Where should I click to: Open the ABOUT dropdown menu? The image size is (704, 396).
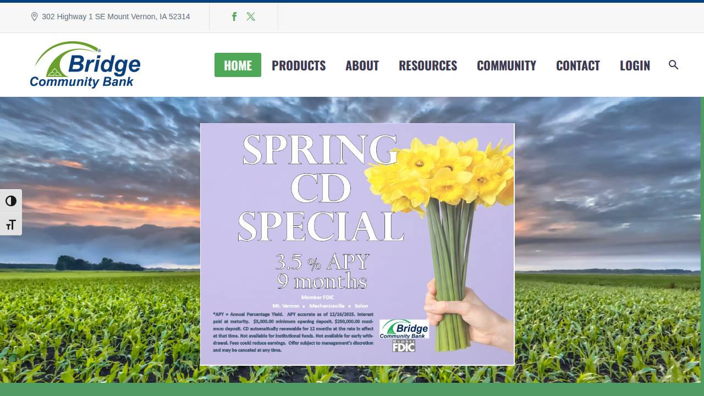(361, 65)
